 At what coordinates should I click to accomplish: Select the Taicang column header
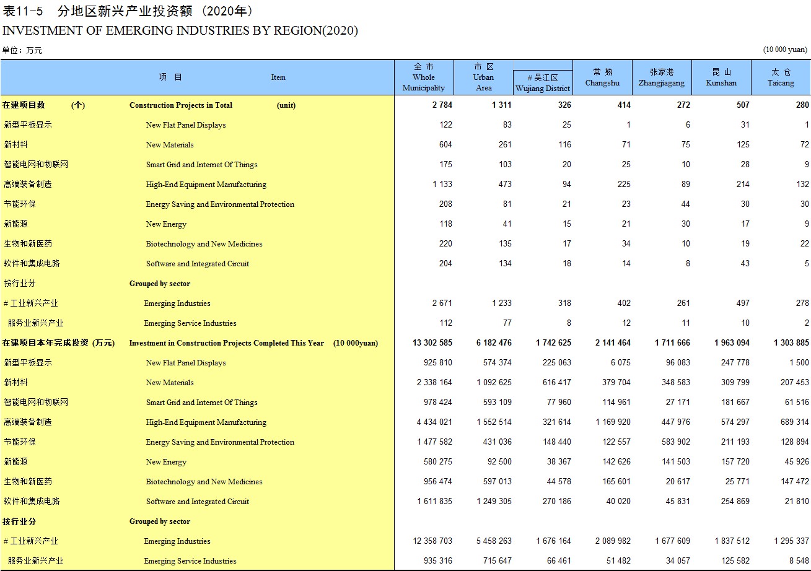click(781, 77)
